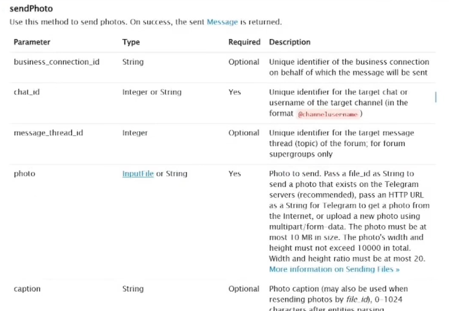Click the sendPhoto method heading

click(31, 8)
